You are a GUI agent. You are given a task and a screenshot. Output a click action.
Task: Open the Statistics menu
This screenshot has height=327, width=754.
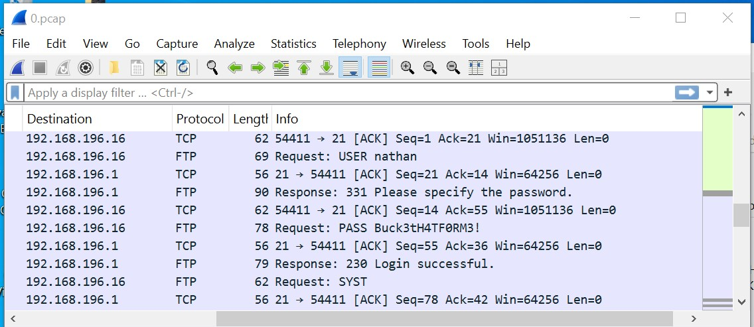[x=293, y=44]
